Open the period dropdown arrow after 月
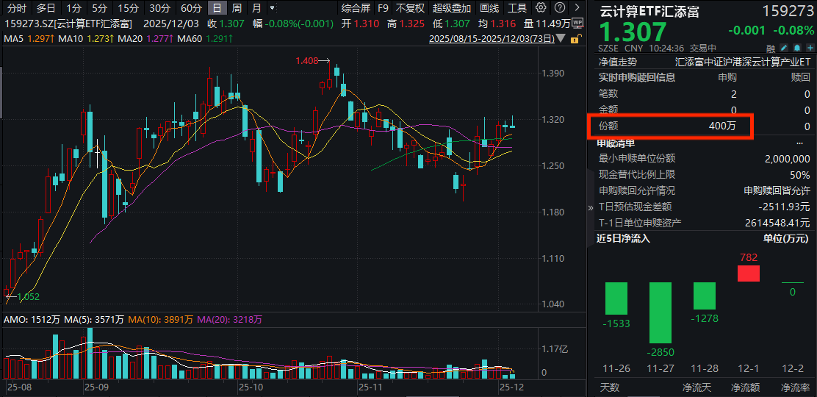 click(x=273, y=8)
